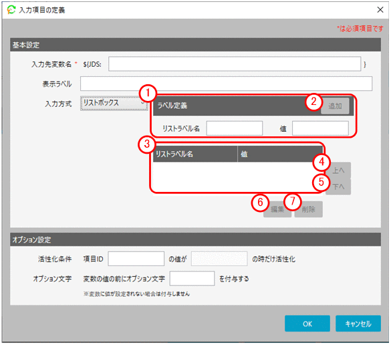This screenshot has width=391, height=345.
Task: Click the 下へ move-down button
Action: tap(338, 187)
